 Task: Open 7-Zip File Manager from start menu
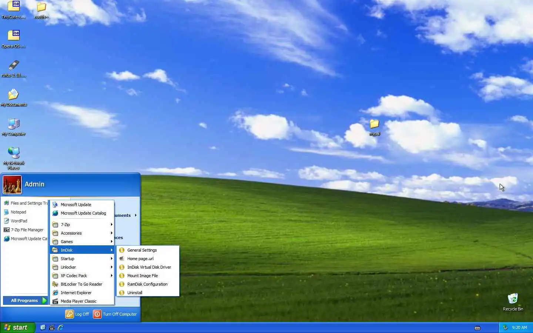point(26,230)
